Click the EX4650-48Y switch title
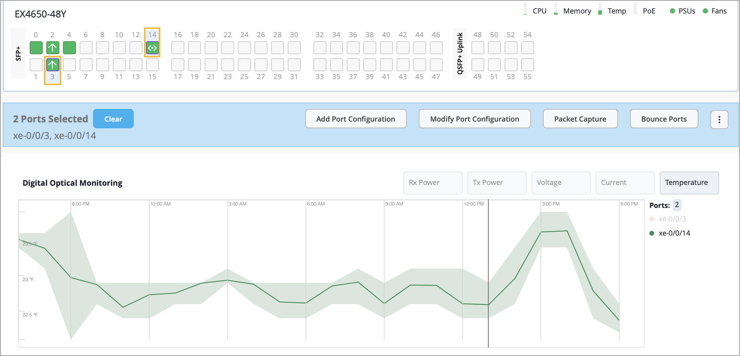740x356 pixels. point(40,14)
